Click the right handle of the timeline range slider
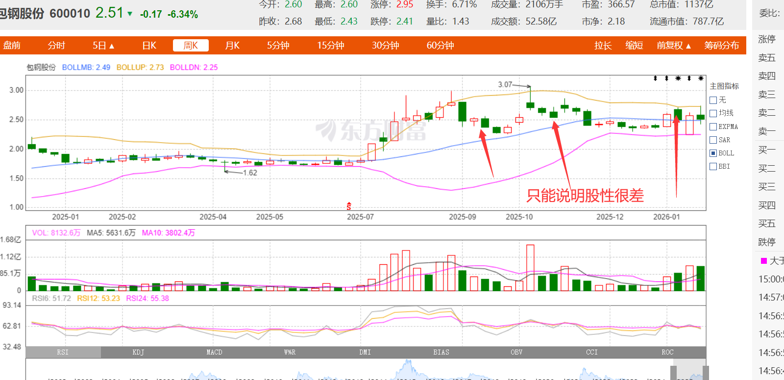 pos(706,373)
